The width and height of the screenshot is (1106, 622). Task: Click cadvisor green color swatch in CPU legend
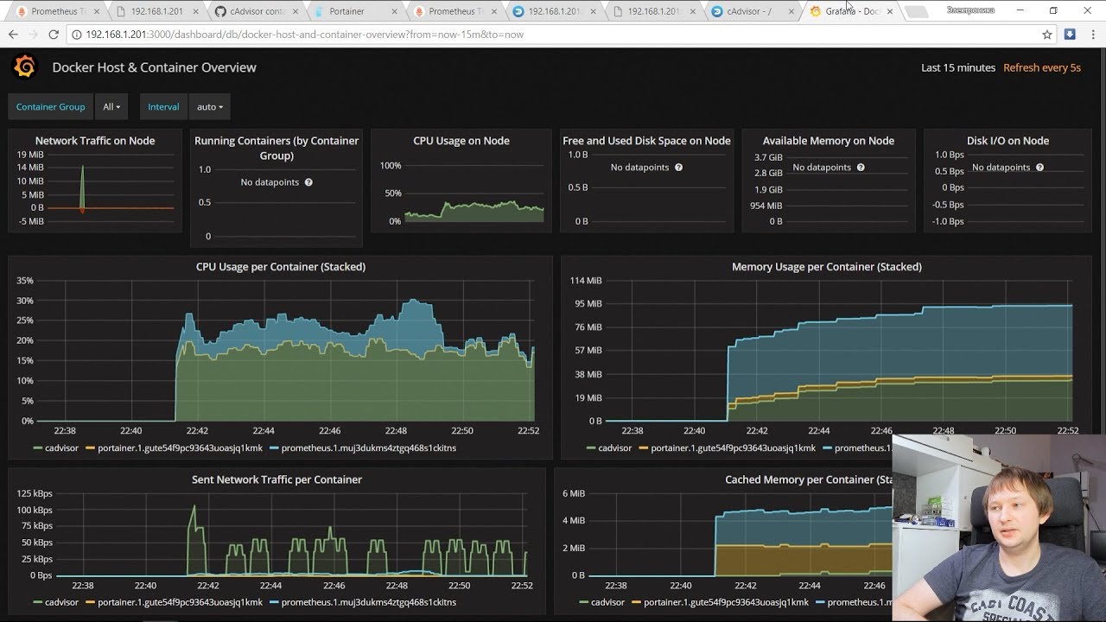point(37,448)
